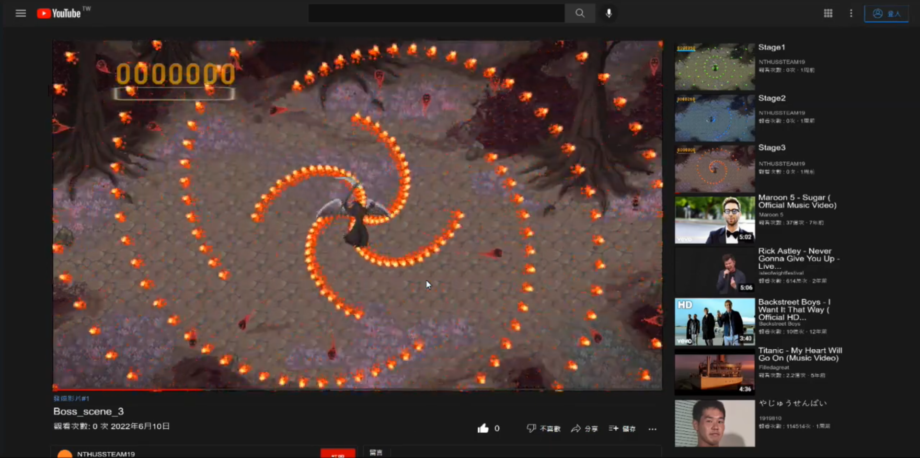
Task: Open the hamburger guide menu
Action: [x=21, y=13]
